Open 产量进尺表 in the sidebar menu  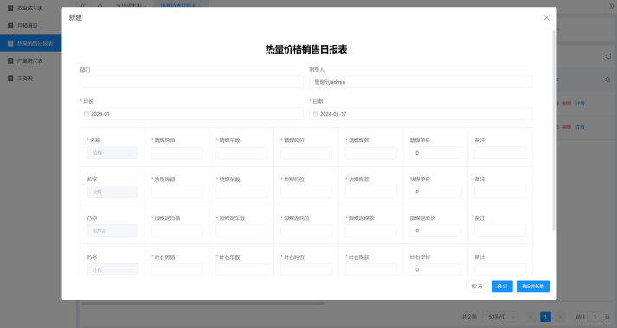pos(30,60)
